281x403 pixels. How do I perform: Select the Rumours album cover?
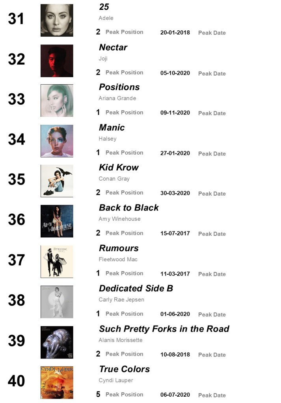pyautogui.click(x=57, y=261)
